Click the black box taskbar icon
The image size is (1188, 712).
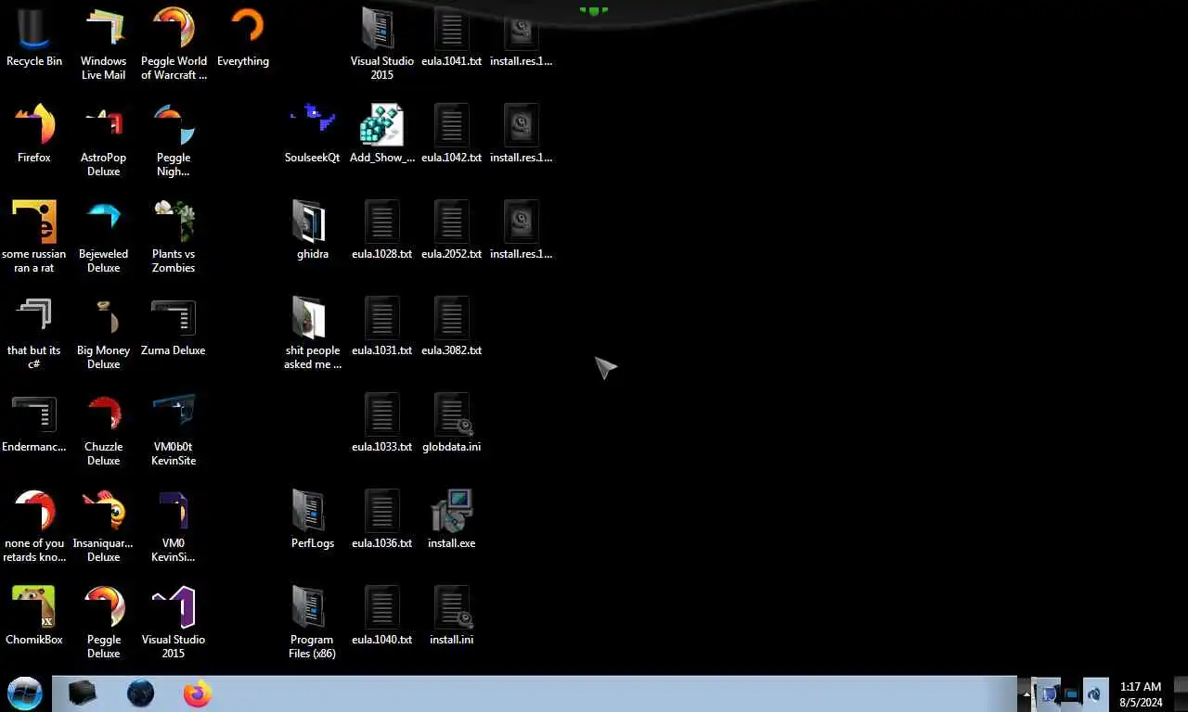tap(83, 693)
